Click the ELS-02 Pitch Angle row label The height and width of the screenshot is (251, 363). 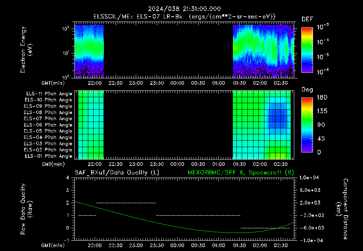pyautogui.click(x=48, y=150)
